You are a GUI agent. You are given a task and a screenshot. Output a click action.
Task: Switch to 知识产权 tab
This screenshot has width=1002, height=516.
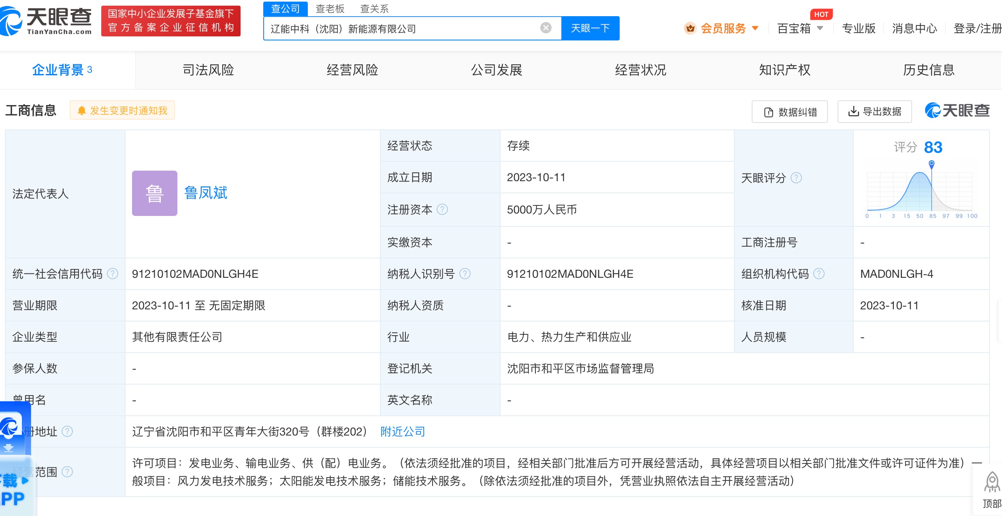pyautogui.click(x=785, y=70)
